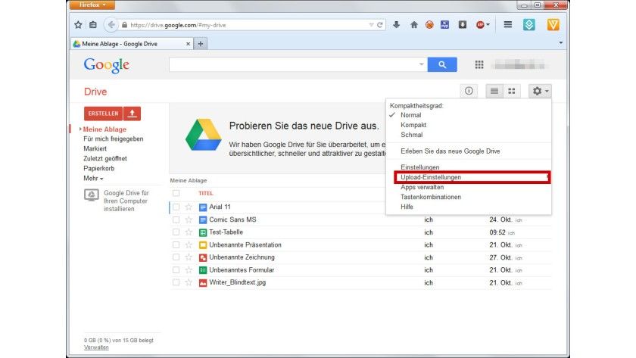
Task: Click the Test-Tabelle spreadsheet icon
Action: pos(203,232)
